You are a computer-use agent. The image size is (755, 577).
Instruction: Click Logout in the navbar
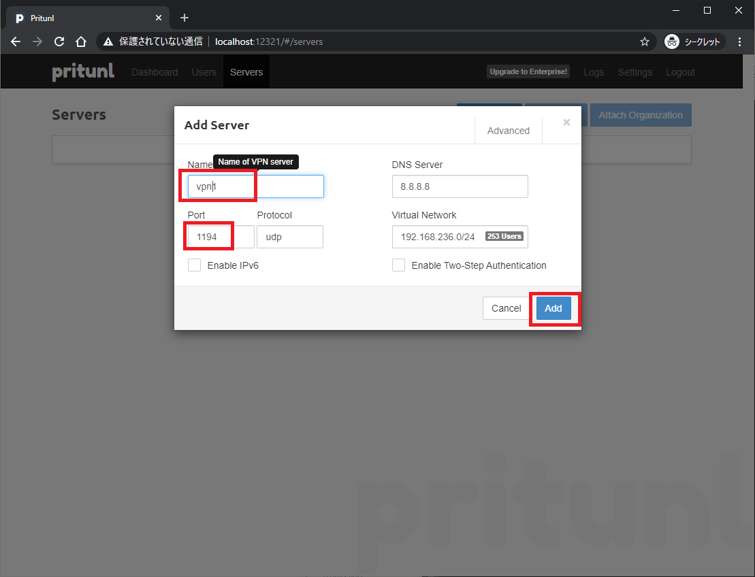[x=680, y=72]
